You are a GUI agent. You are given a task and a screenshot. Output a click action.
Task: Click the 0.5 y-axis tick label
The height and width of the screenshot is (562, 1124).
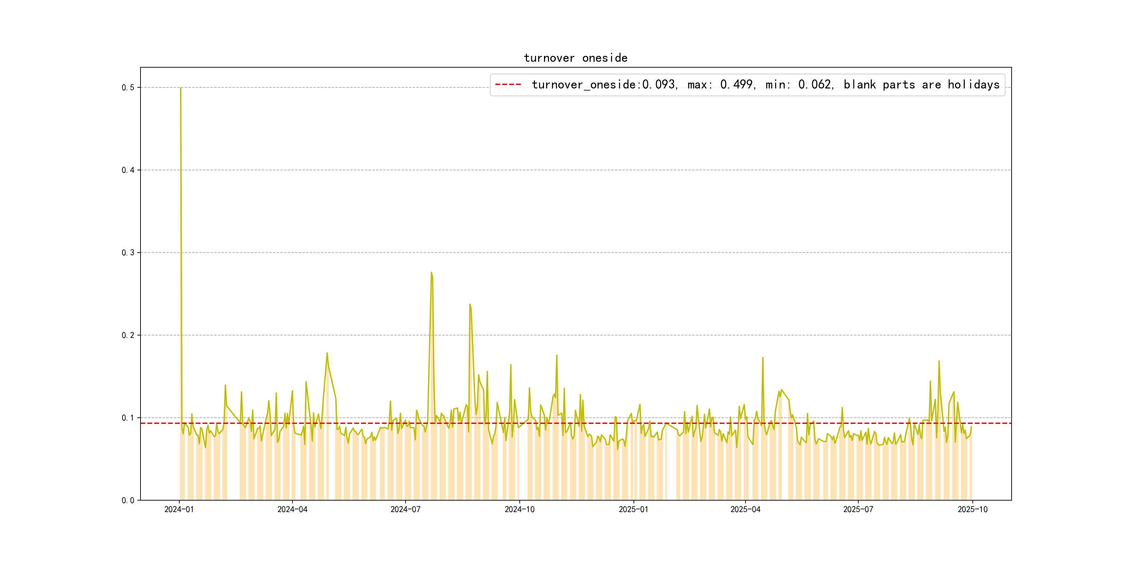(128, 88)
